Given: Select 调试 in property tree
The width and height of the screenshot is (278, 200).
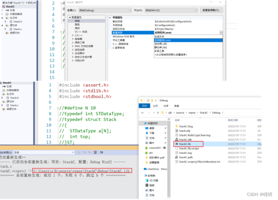Looking at the screenshot, I should pyautogui.click(x=77, y=28).
